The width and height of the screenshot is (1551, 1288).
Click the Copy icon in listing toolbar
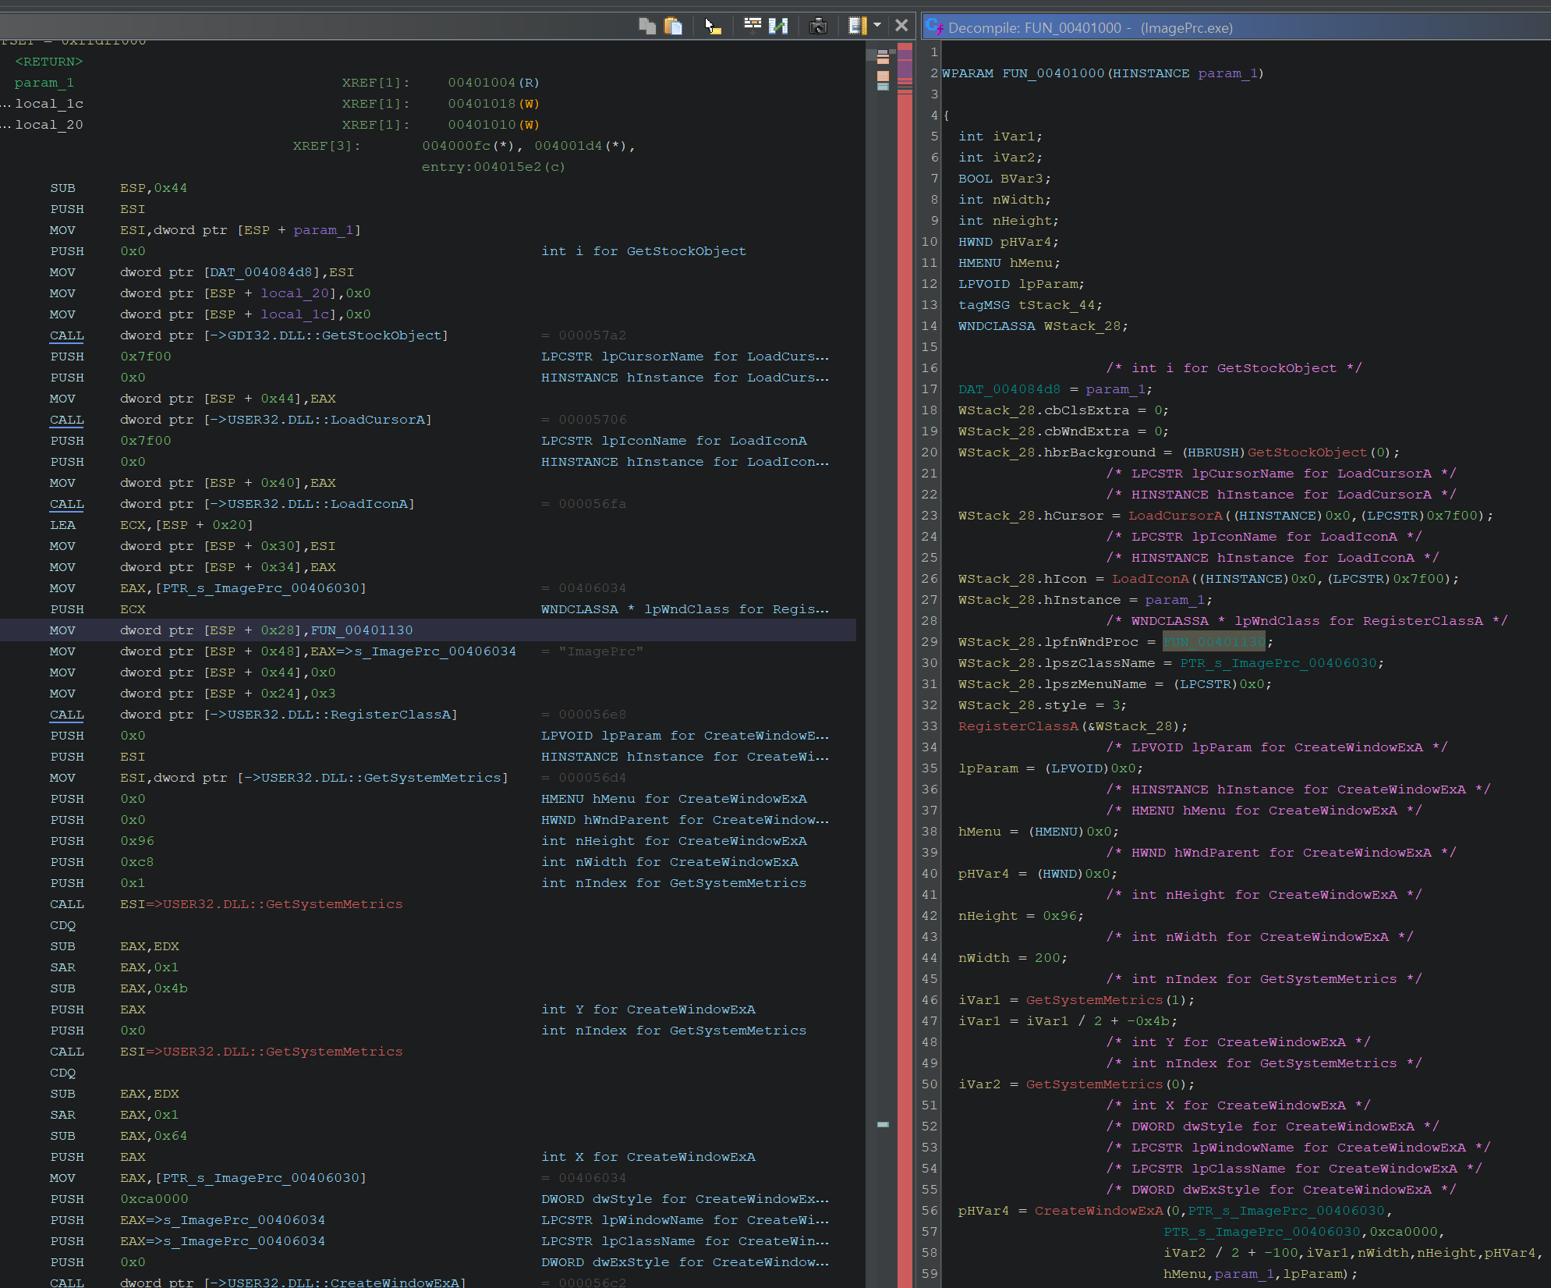coord(646,26)
